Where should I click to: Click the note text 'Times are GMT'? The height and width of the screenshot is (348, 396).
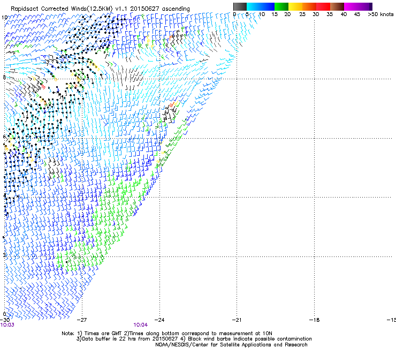pyautogui.click(x=103, y=334)
